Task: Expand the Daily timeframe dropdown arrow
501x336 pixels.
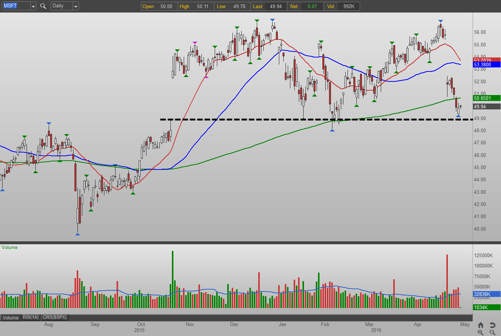Action: click(76, 6)
